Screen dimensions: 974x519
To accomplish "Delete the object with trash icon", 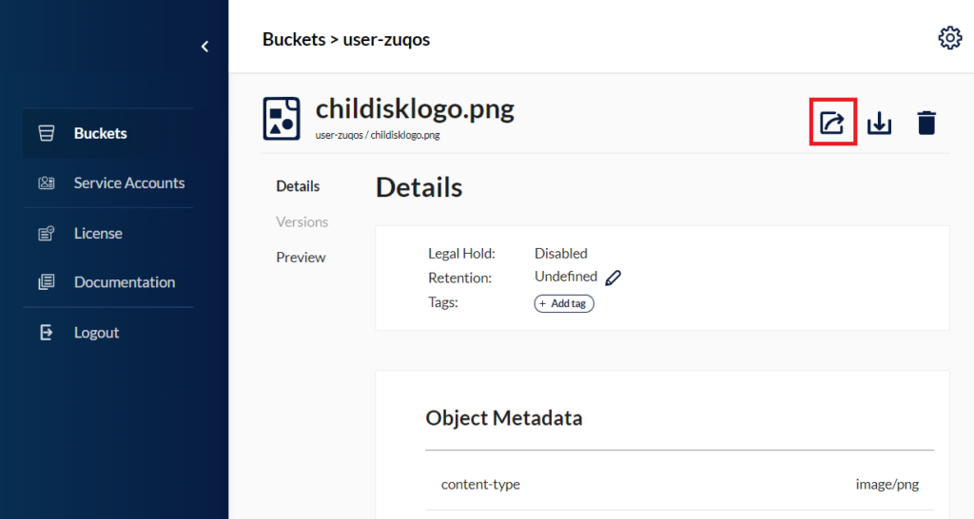I will pos(925,123).
